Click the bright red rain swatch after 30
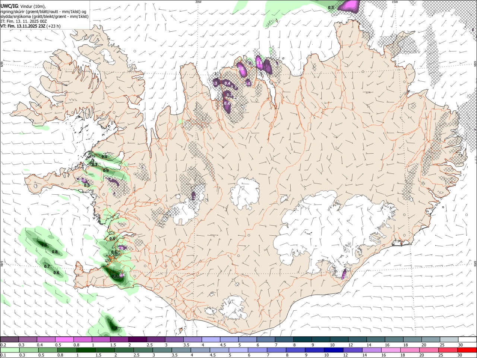The image size is (477, 358). [467, 350]
